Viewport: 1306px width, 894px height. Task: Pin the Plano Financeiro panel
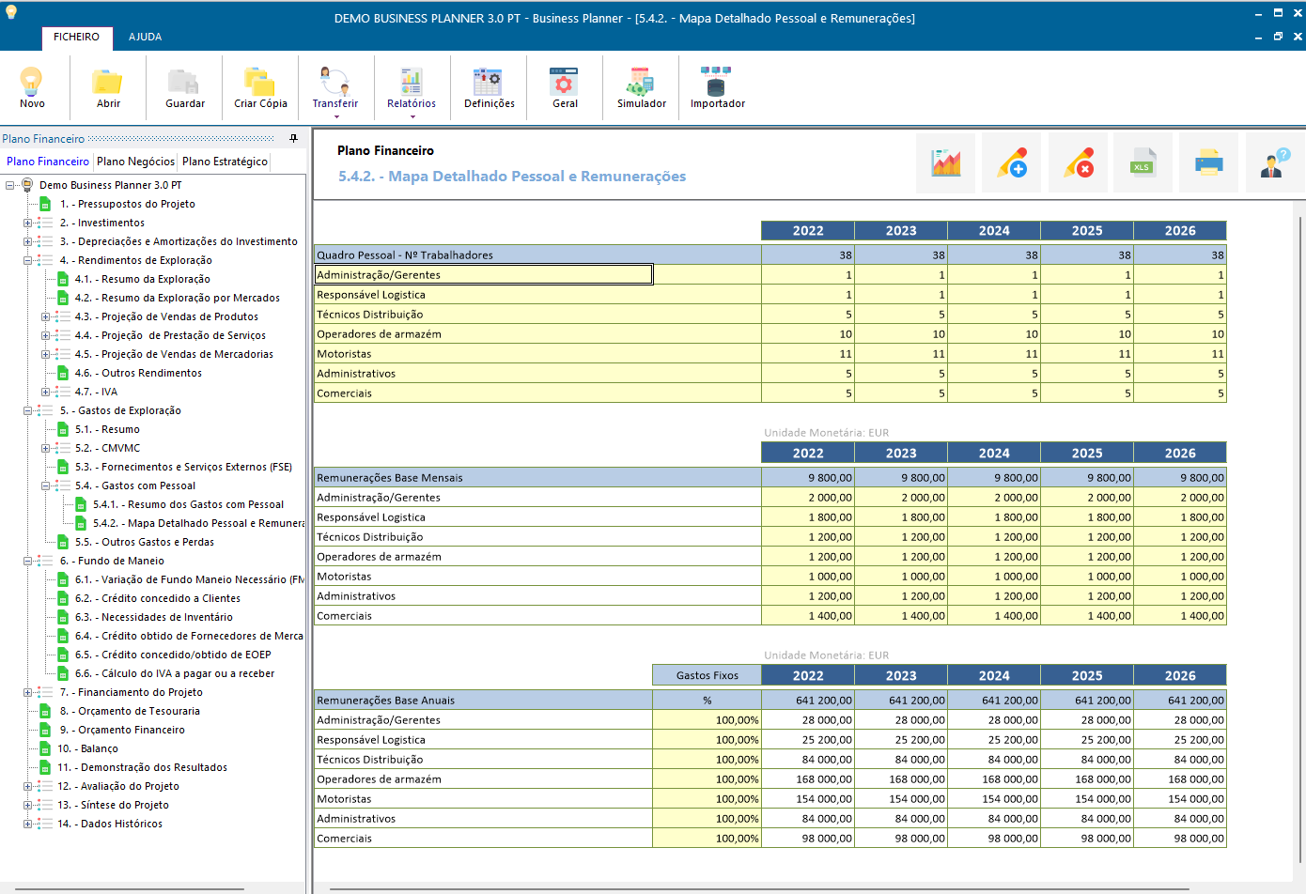point(293,138)
